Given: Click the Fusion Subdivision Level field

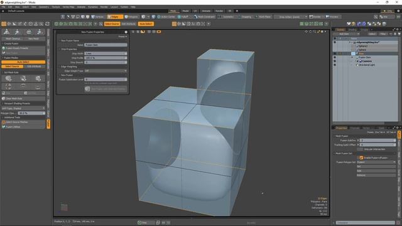Looking at the screenshot, I should coord(106,80).
